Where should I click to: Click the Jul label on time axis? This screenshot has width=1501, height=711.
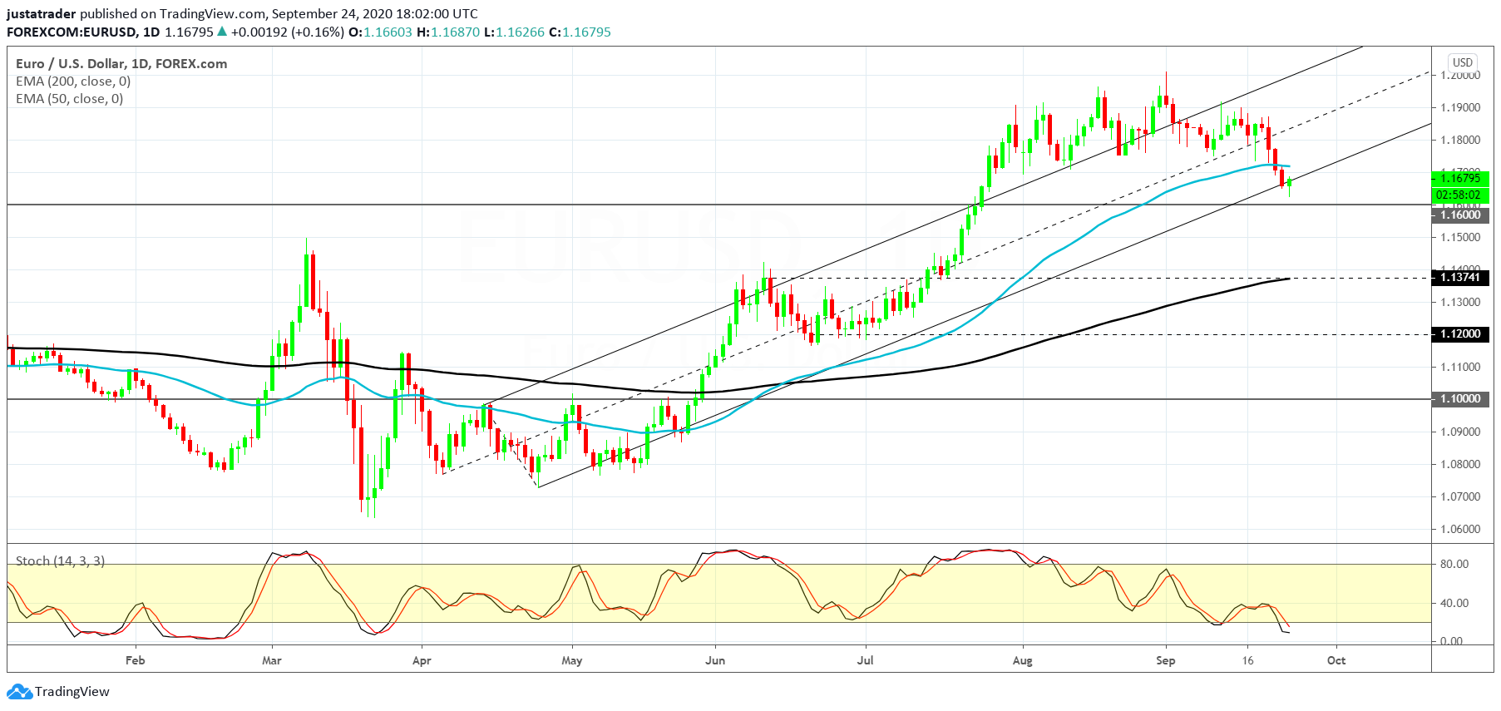click(866, 661)
